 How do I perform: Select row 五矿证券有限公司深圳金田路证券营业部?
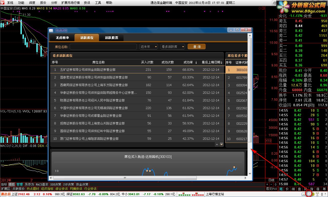pyautogui.click(x=137, y=69)
